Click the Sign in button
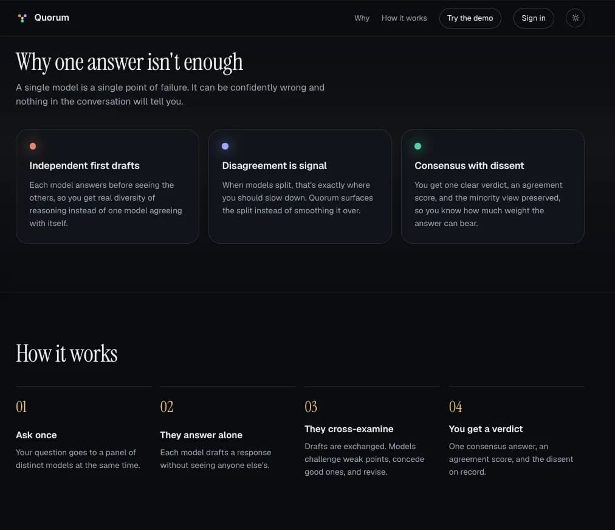 click(x=534, y=18)
